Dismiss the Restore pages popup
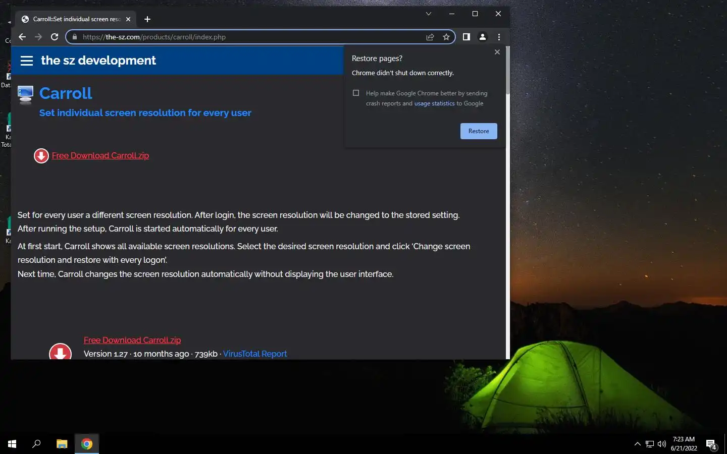Viewport: 727px width, 454px height. click(497, 52)
